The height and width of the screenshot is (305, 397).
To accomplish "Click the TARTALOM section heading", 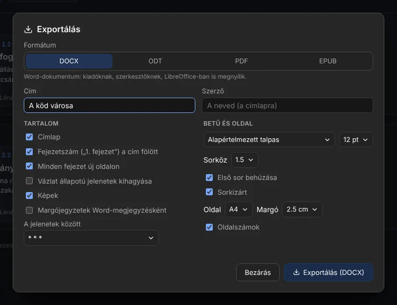I will 41,123.
